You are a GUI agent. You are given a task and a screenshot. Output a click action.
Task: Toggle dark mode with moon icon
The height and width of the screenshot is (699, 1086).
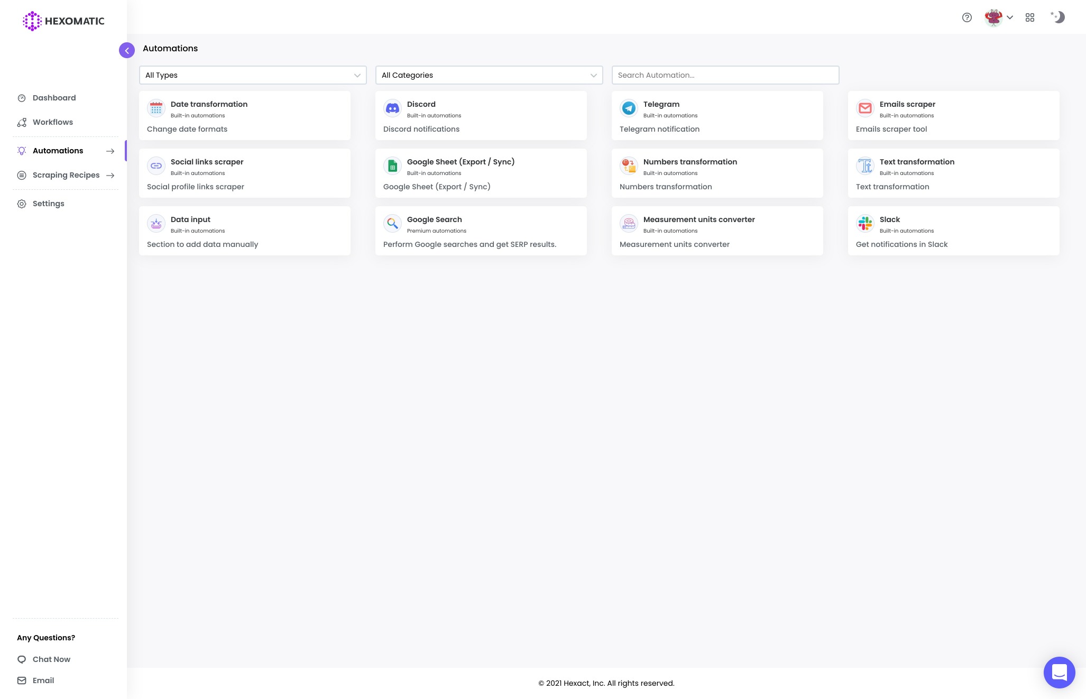coord(1057,17)
